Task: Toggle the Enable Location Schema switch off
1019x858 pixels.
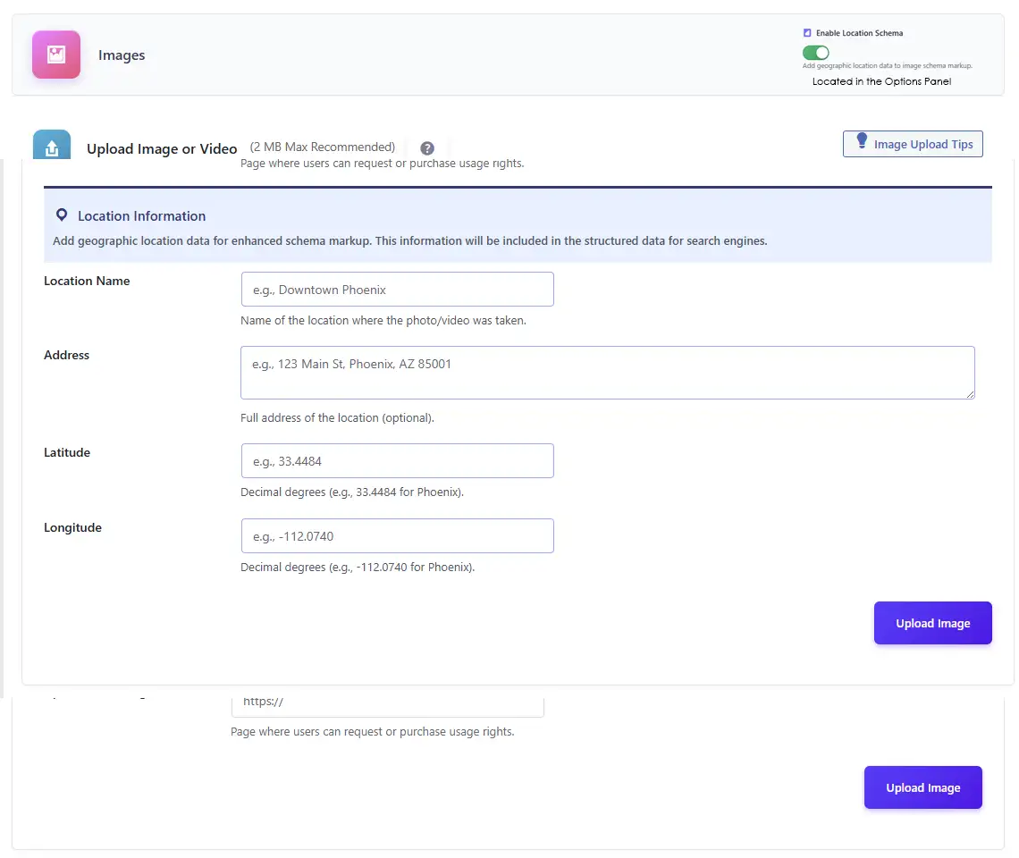Action: coord(816,53)
